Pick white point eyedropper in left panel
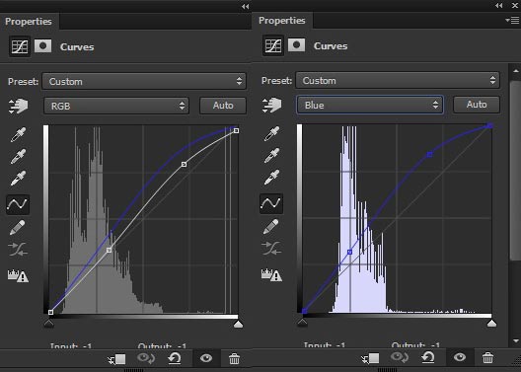Image resolution: width=521 pixels, height=372 pixels. pyautogui.click(x=18, y=179)
